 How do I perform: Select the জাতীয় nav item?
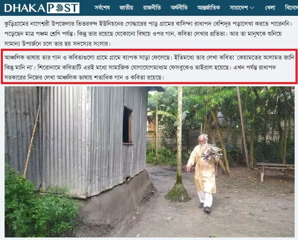(x=126, y=7)
